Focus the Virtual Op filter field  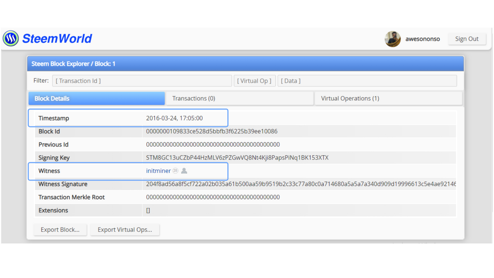point(254,81)
